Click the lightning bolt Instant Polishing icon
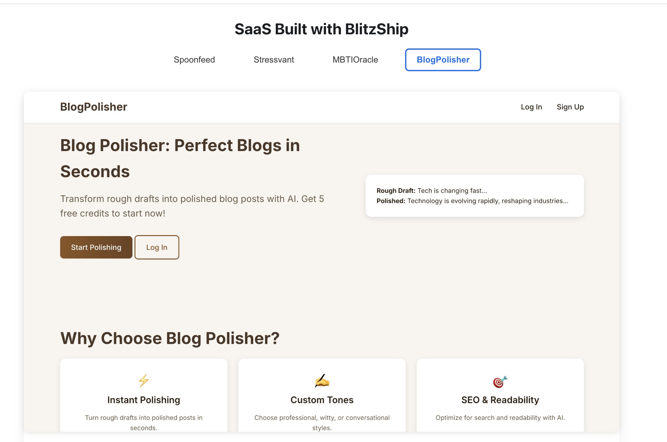The width and height of the screenshot is (667, 442). pyautogui.click(x=143, y=381)
